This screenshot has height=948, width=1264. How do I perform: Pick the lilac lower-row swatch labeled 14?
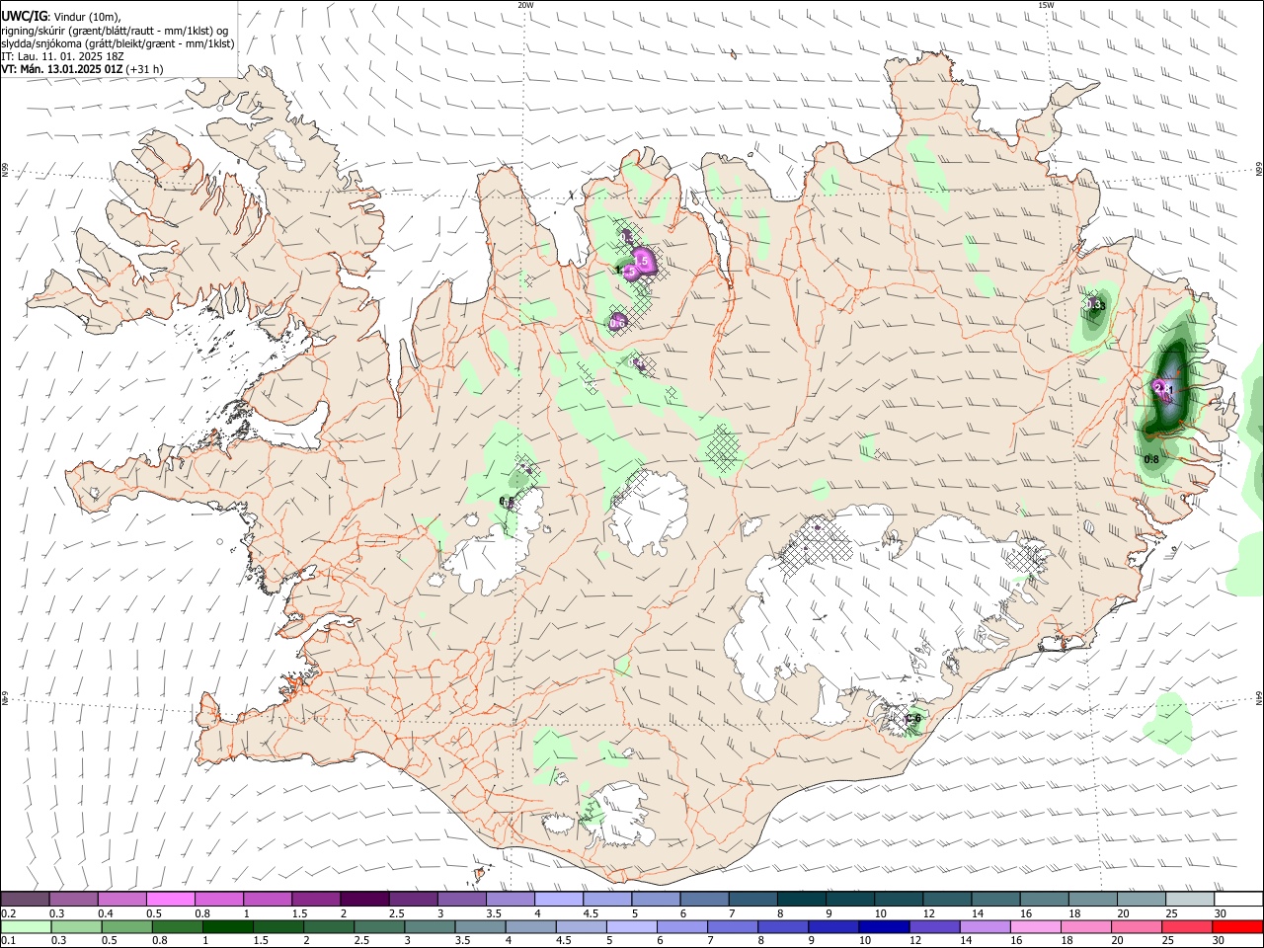point(984,926)
